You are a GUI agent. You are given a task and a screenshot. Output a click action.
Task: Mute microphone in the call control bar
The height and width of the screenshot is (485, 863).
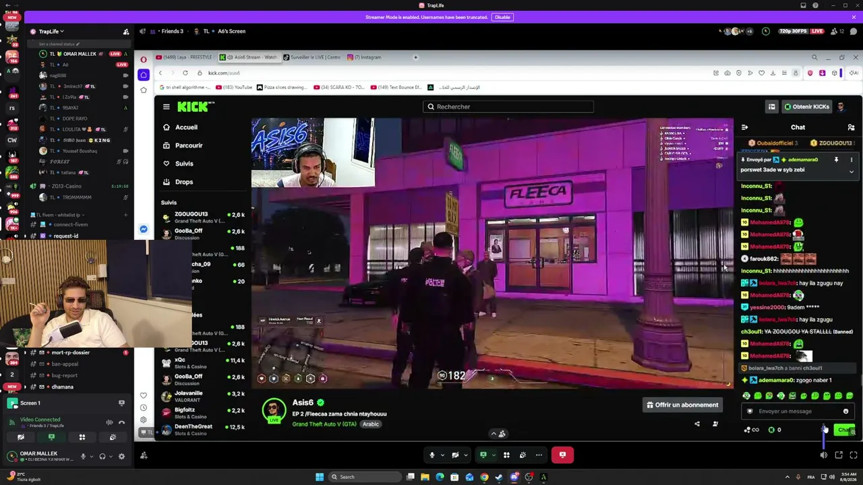tap(432, 455)
